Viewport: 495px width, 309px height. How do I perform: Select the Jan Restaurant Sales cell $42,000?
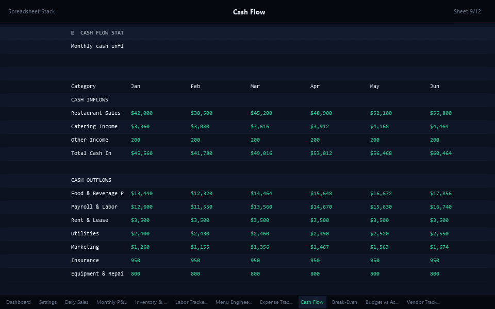142,113
